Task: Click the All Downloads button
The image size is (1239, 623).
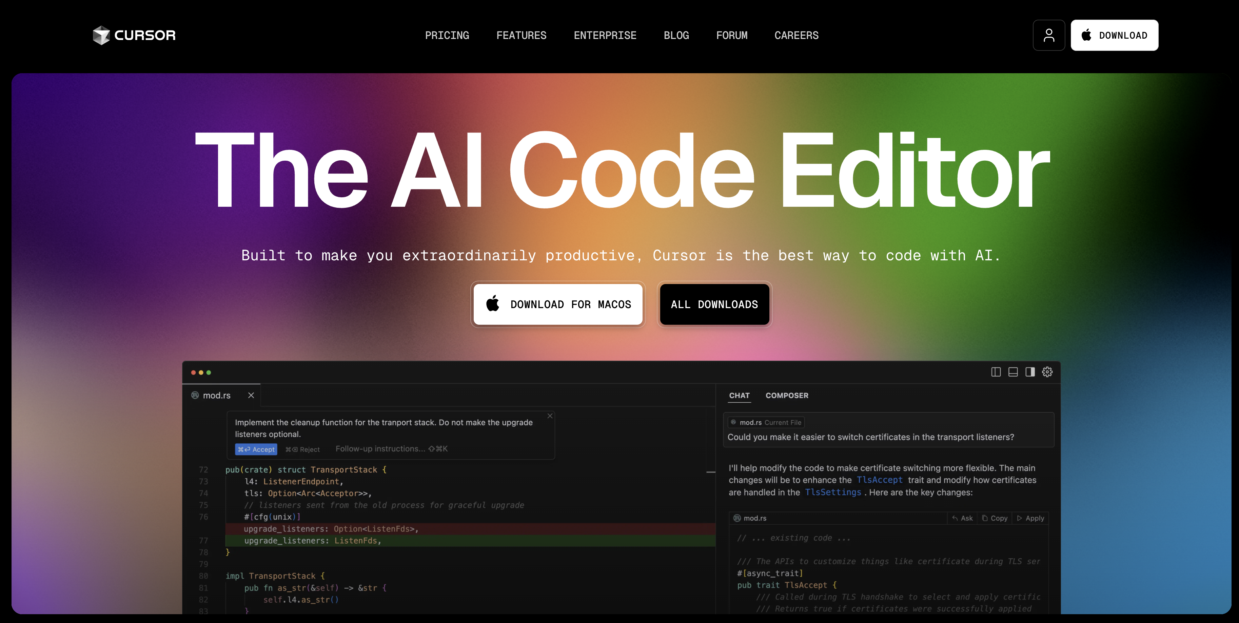Action: pyautogui.click(x=714, y=304)
